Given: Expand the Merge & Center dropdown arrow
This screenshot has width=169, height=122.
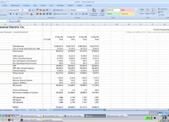Looking at the screenshot, I should coord(68,14).
